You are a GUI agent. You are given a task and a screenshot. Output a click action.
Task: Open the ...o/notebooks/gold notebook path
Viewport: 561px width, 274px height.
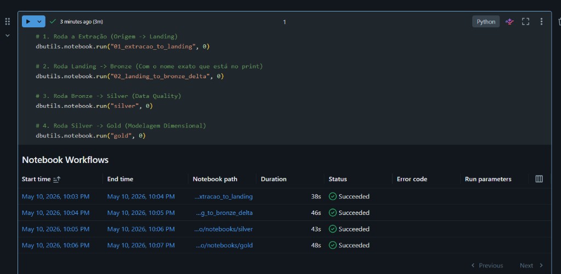click(x=224, y=246)
